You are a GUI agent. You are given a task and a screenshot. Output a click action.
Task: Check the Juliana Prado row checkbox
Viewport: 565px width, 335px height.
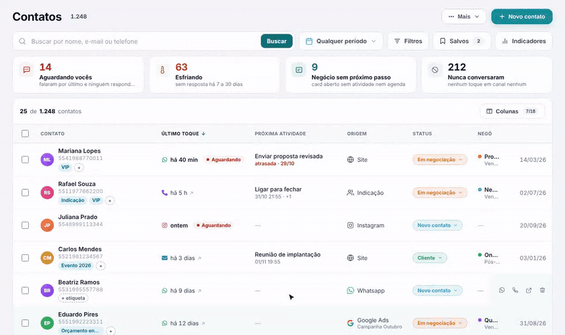[25, 226]
